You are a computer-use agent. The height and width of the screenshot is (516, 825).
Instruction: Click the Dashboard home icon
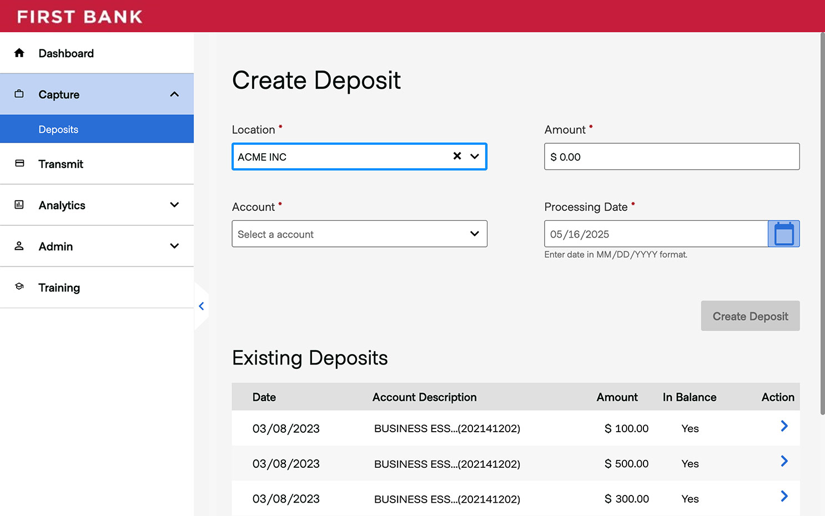click(x=19, y=53)
